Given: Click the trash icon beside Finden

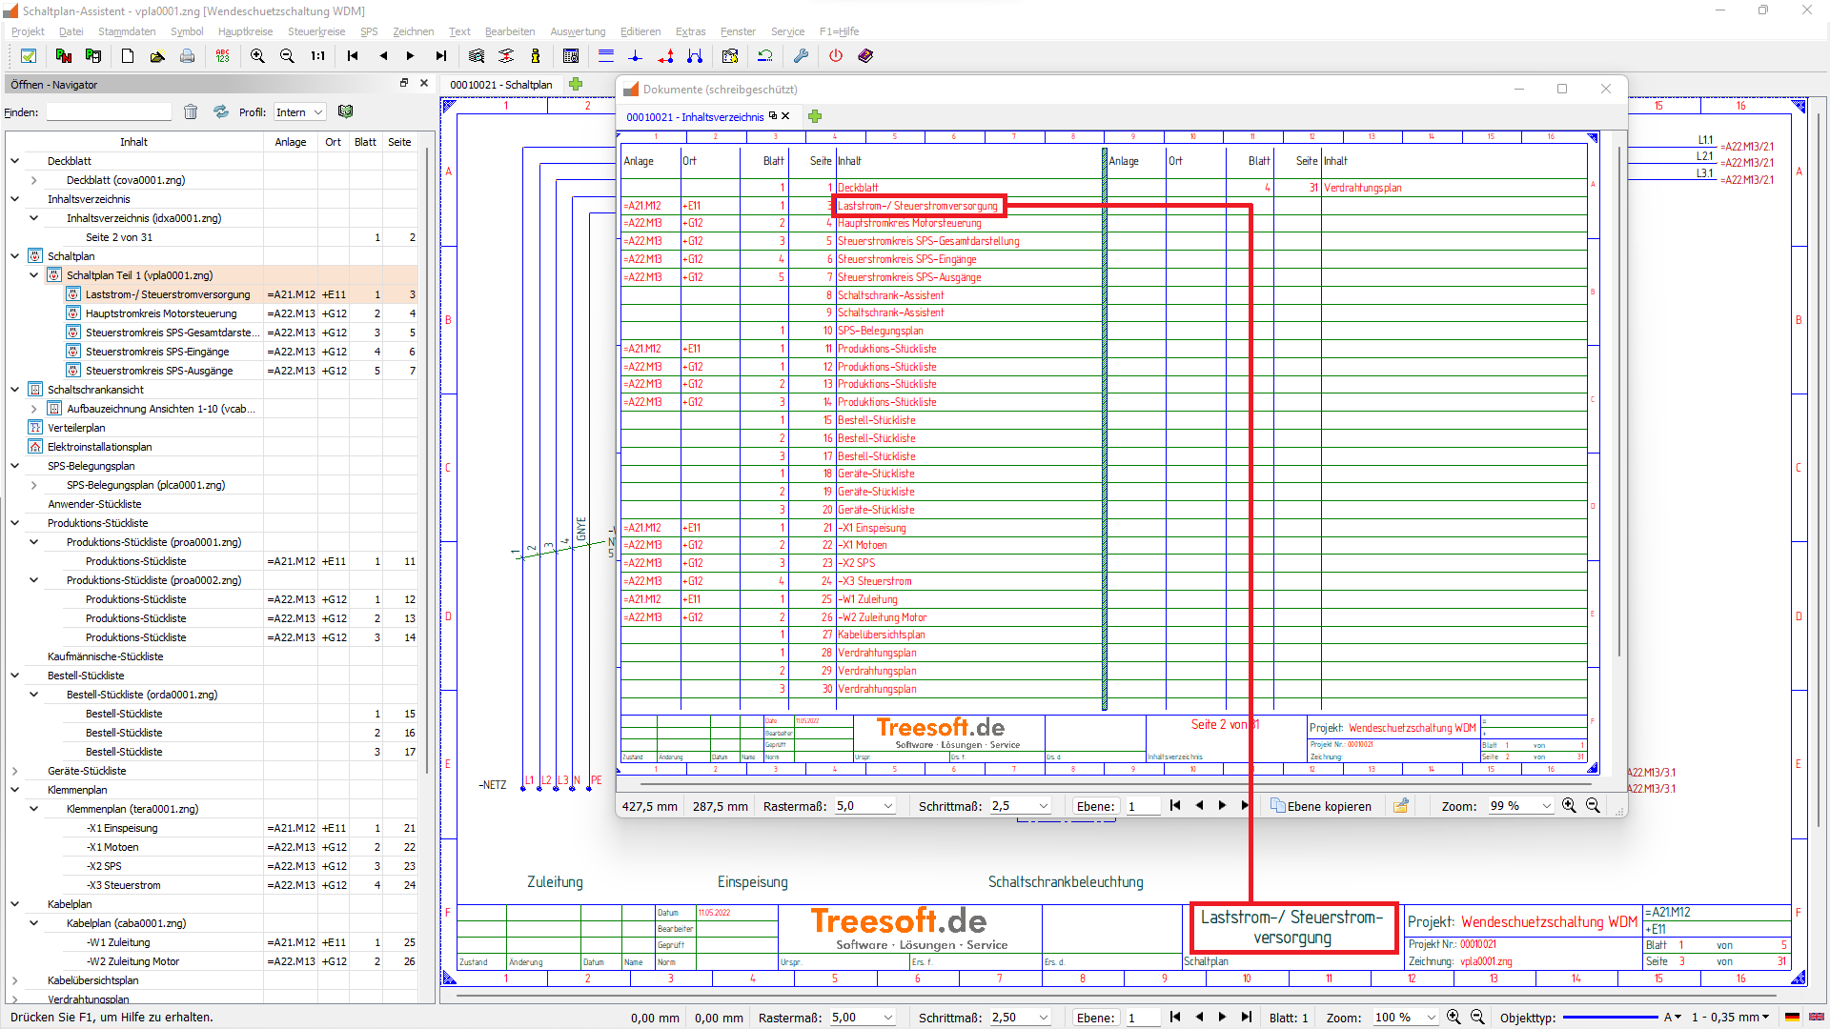Looking at the screenshot, I should (x=191, y=112).
